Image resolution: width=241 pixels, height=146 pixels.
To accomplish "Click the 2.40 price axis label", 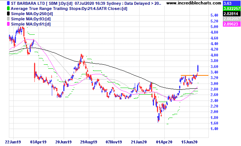I will (214, 101).
